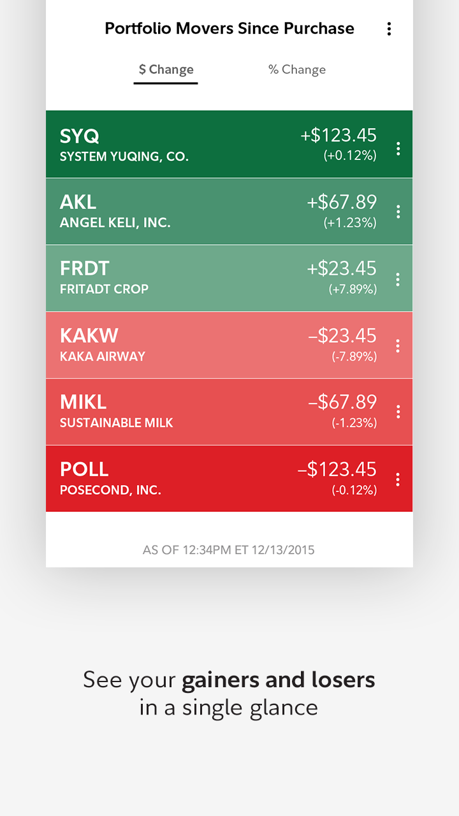Open the three-dot menu for KAKW
The height and width of the screenshot is (816, 459).
click(398, 346)
